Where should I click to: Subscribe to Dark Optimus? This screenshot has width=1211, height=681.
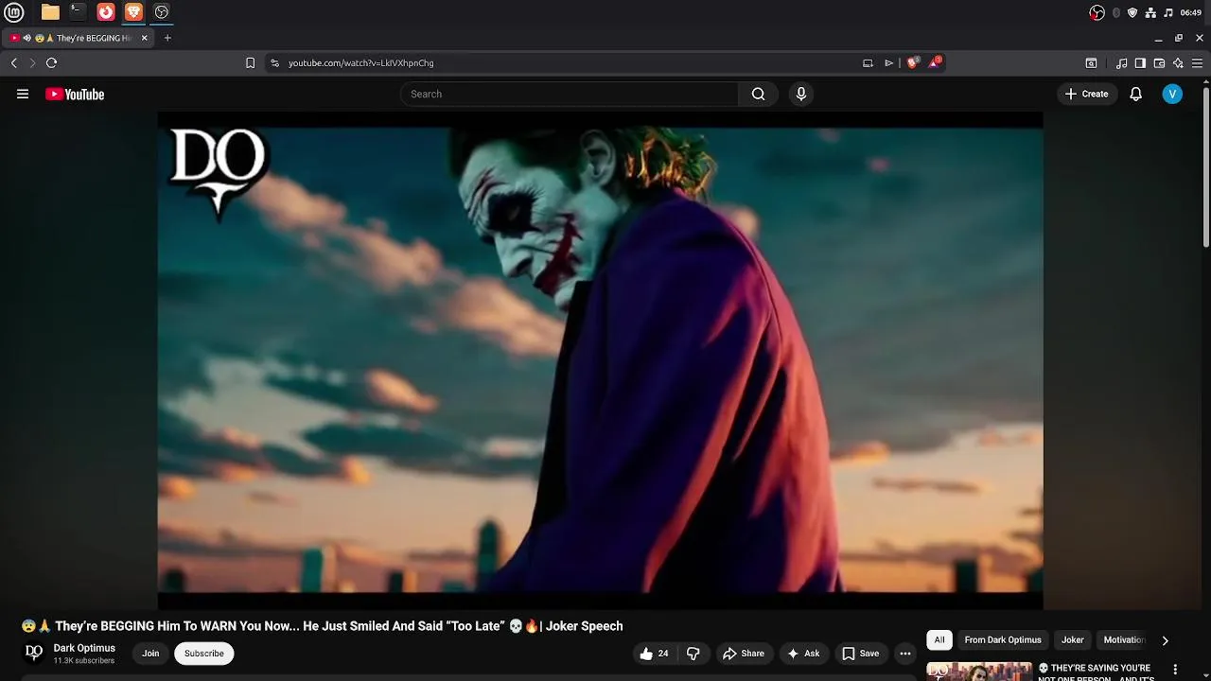coord(203,654)
